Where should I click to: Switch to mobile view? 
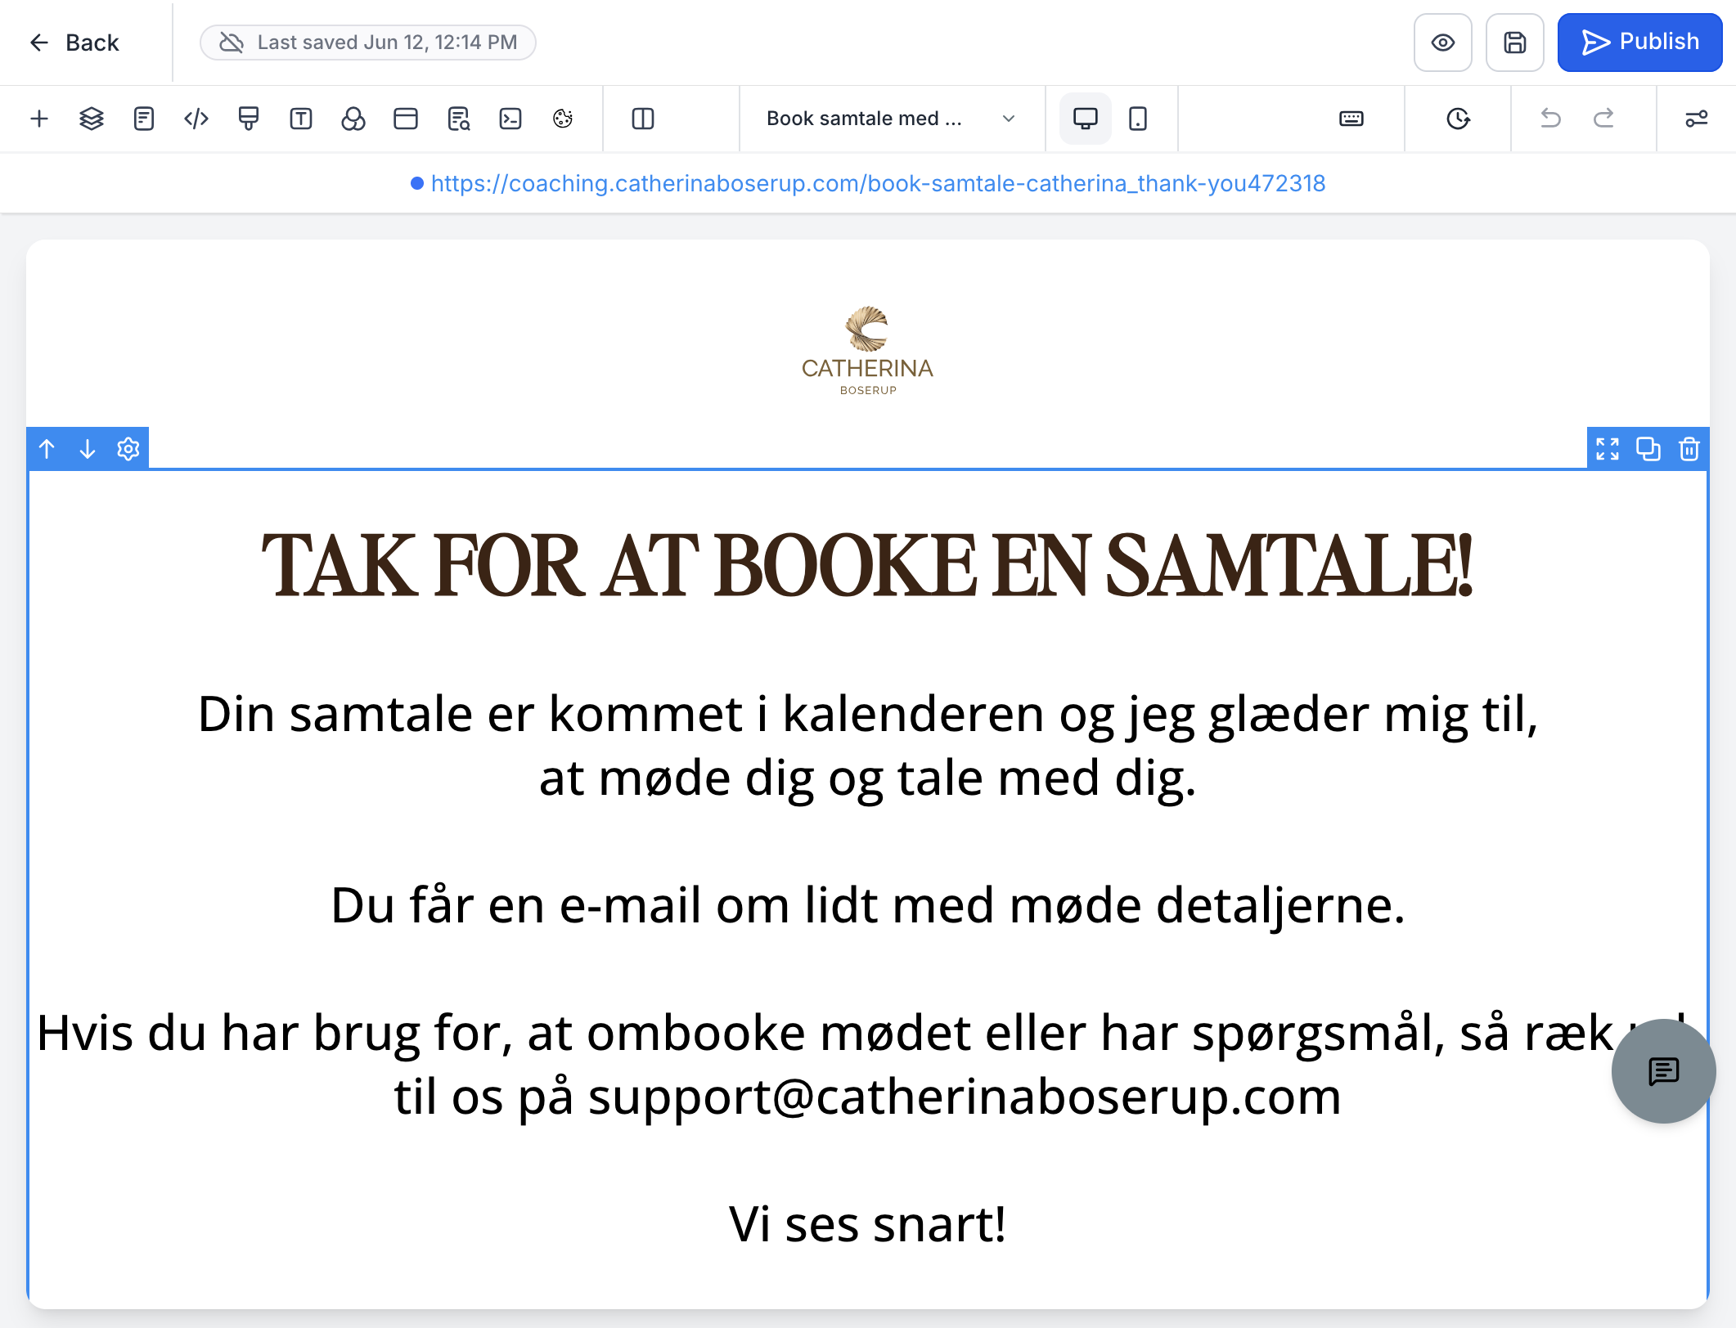[1138, 119]
